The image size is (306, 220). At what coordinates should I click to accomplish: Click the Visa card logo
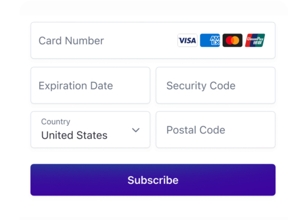click(x=187, y=40)
